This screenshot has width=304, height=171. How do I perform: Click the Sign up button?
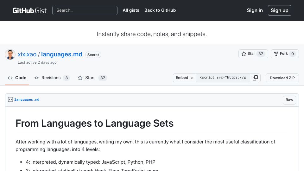[279, 10]
